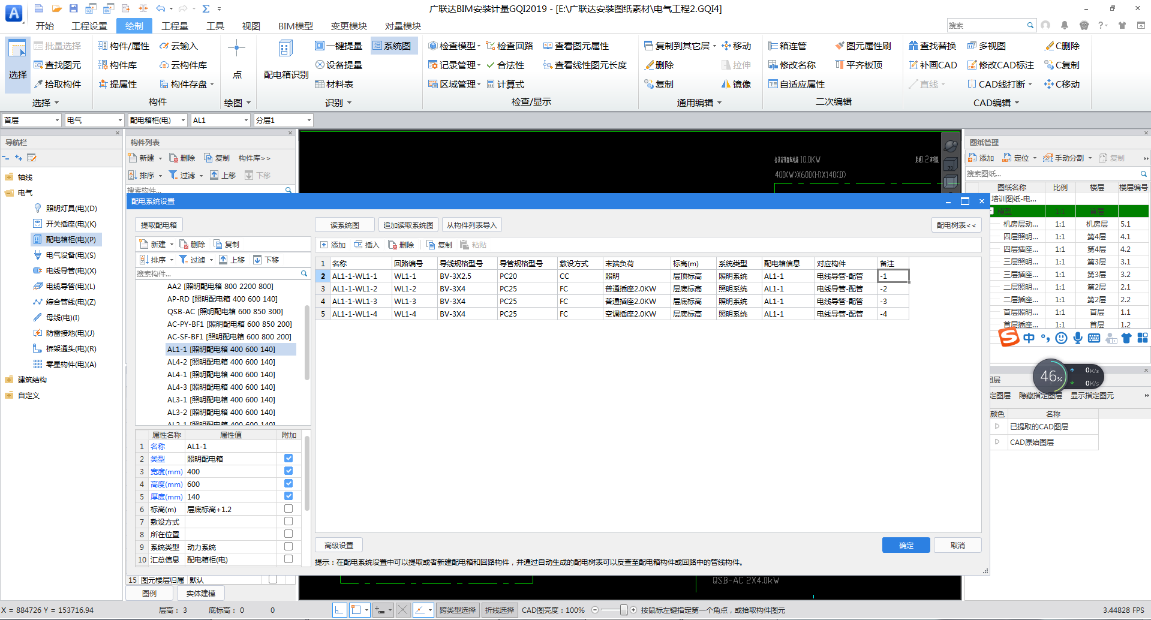Click the 多视图 tool
1151x620 pixels.
(987, 46)
